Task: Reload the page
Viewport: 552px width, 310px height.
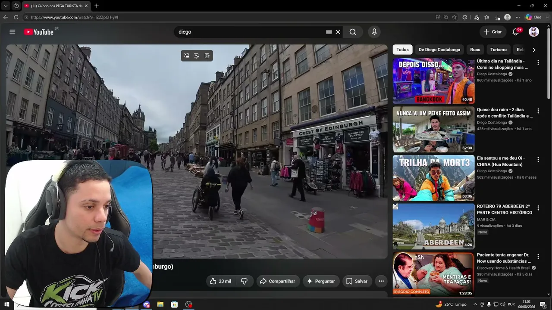Action: pos(16,17)
